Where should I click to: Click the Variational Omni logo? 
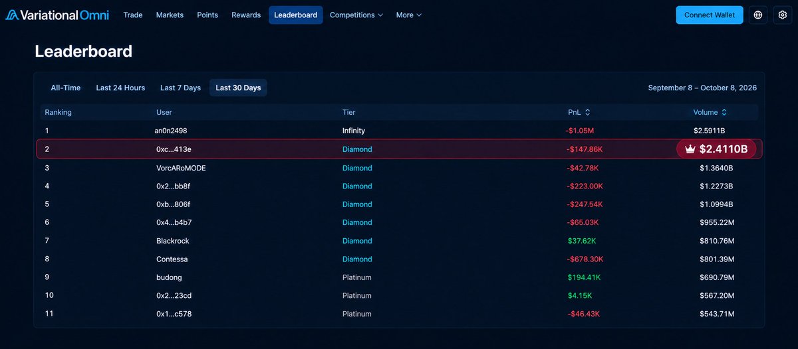(x=58, y=15)
